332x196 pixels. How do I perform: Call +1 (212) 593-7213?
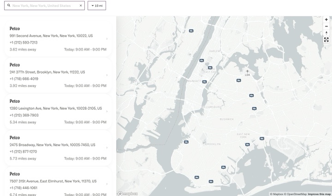click(24, 42)
